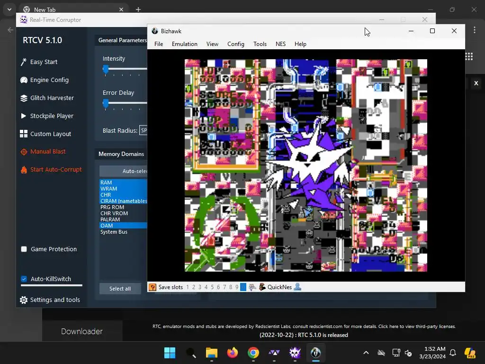Start Auto-Corrupt flame icon

pyautogui.click(x=24, y=170)
